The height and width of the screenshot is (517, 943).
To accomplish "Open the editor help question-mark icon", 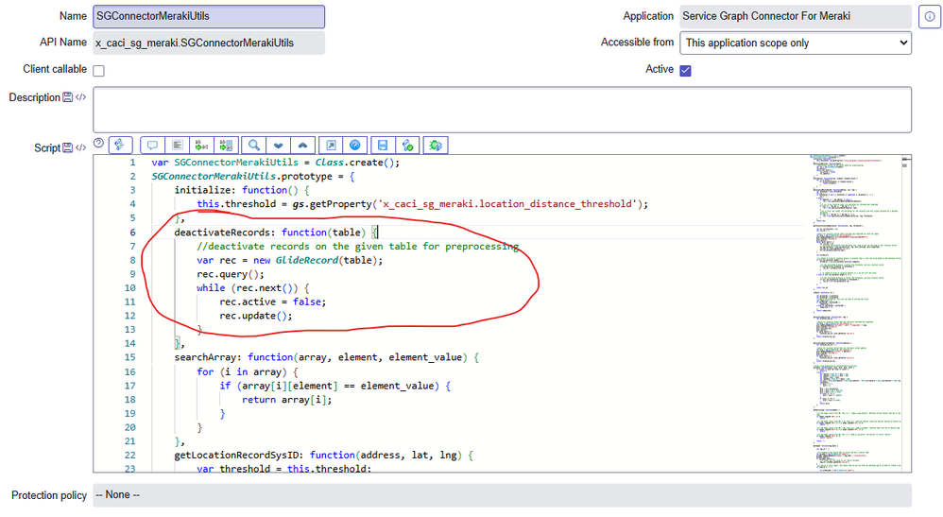I will (x=355, y=145).
